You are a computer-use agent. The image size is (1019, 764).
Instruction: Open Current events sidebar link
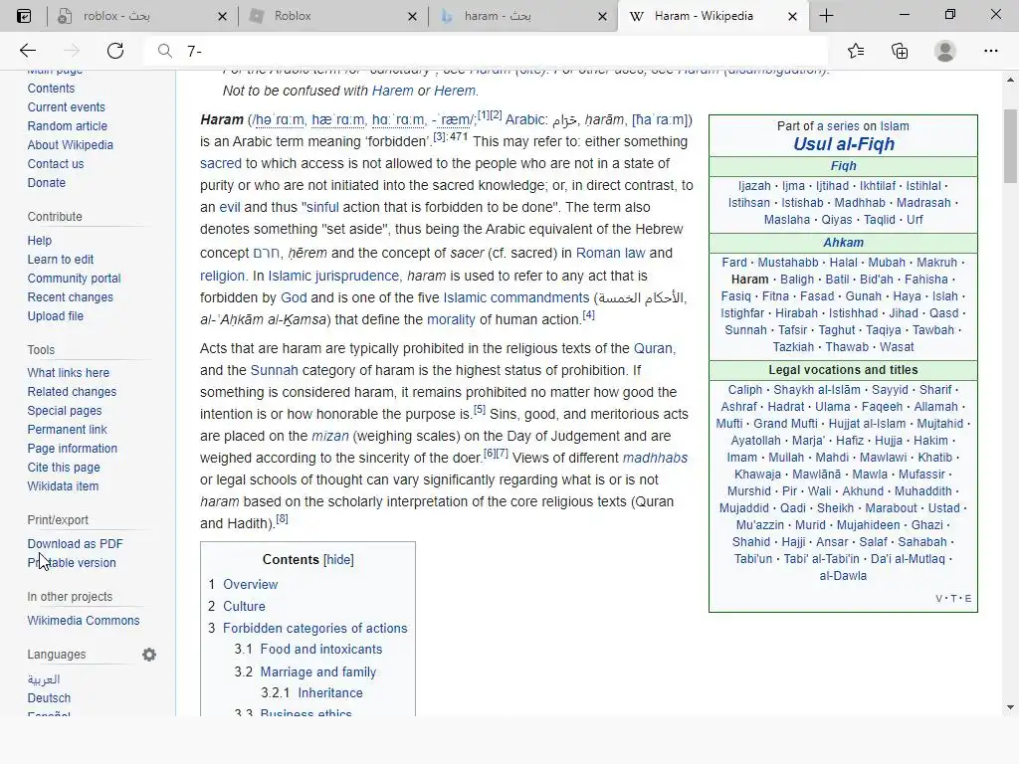click(67, 107)
